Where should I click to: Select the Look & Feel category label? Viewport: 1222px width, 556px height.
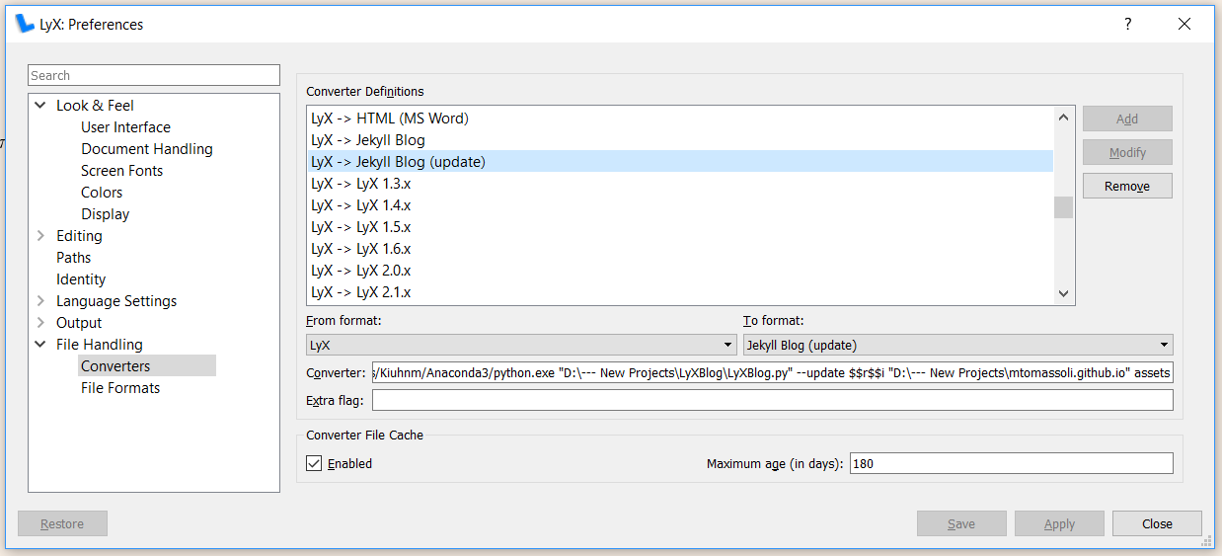[x=95, y=106]
